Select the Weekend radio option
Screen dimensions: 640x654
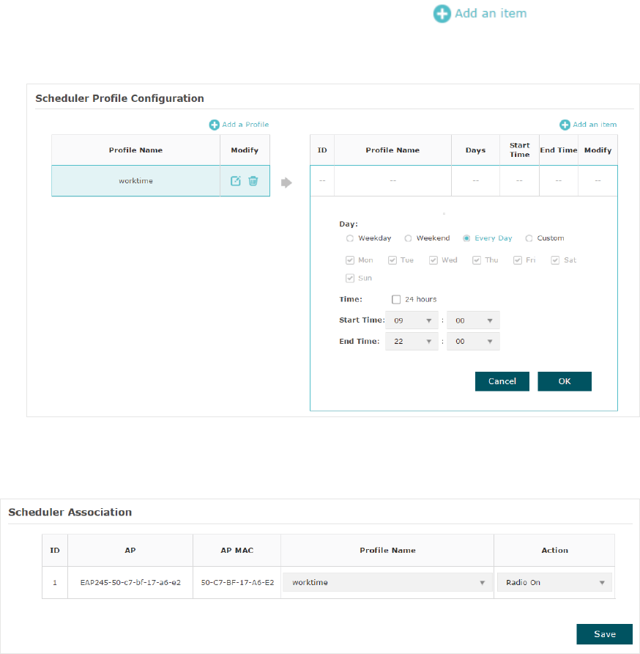pyautogui.click(x=408, y=238)
